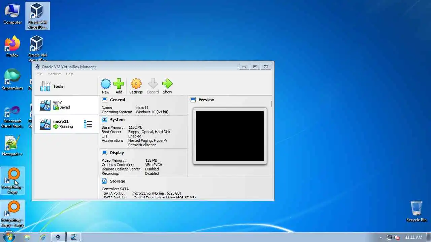Click the Display section monitor icon
This screenshot has width=431, height=242.
104,153
